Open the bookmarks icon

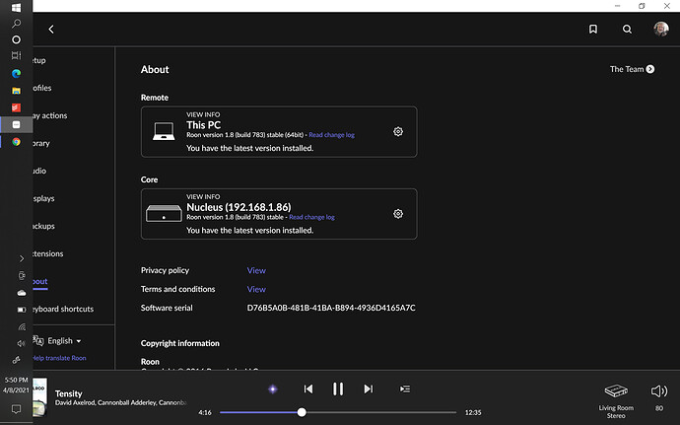[593, 29]
